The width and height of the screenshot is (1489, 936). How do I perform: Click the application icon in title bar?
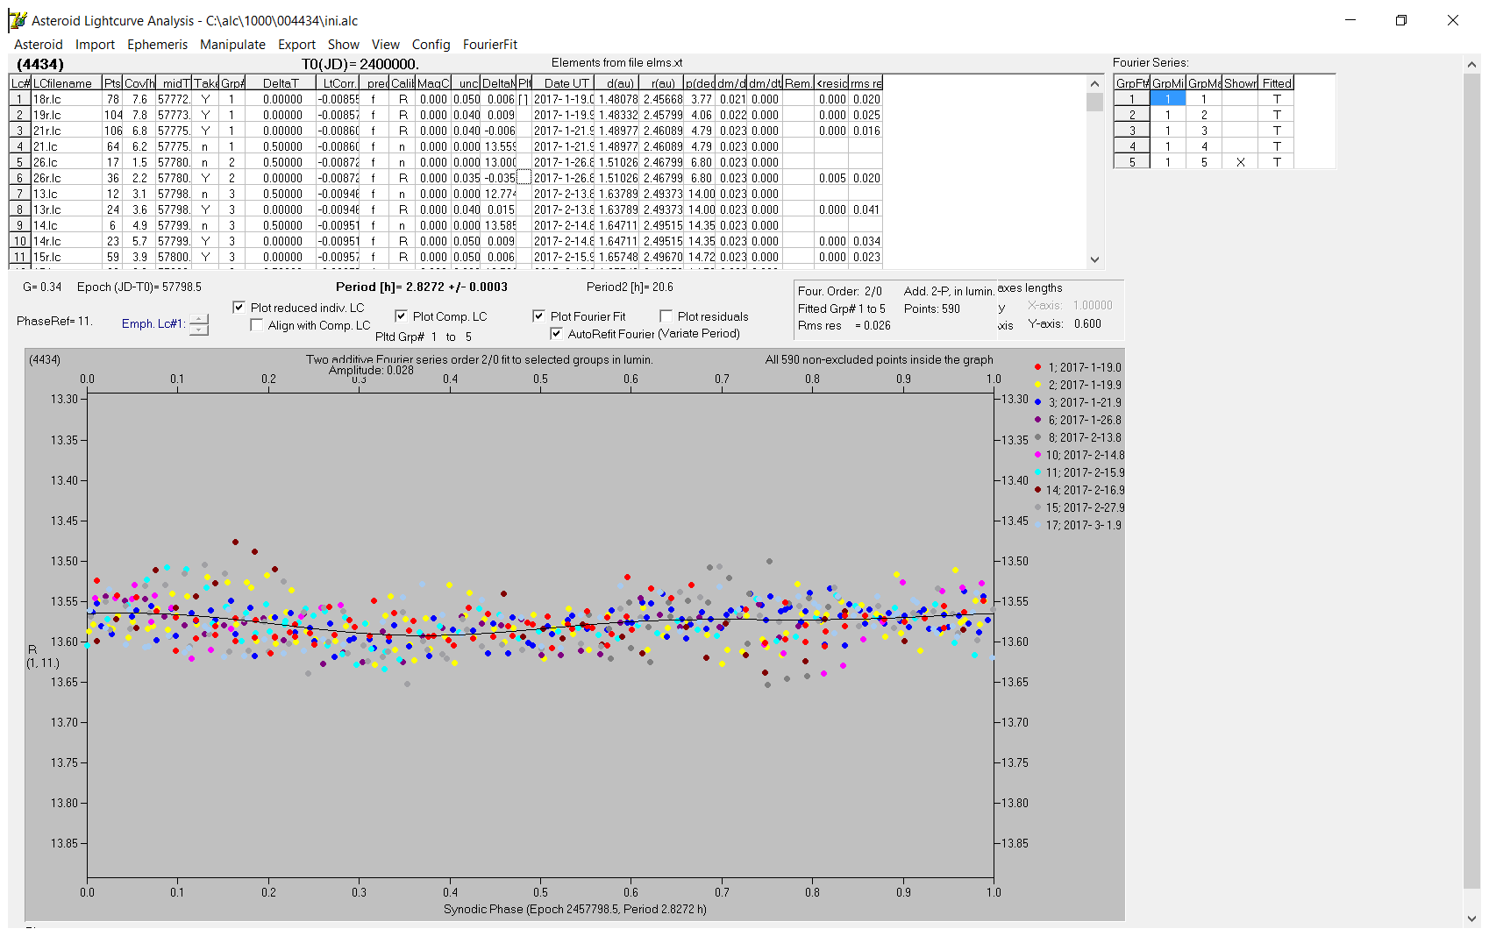(18, 20)
